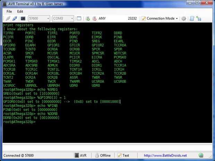Open the COM3 port dropdown
The height and width of the screenshot is (161, 215).
63,18
